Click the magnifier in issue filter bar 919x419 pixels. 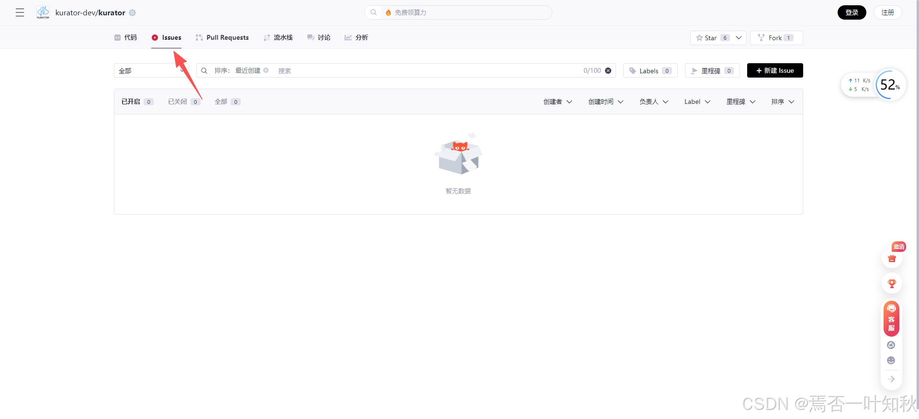pos(204,70)
